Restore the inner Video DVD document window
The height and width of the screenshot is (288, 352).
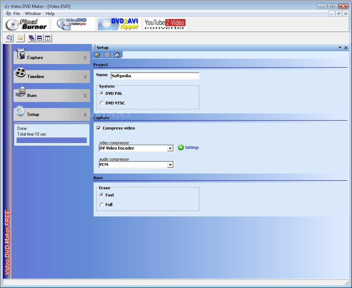click(339, 14)
